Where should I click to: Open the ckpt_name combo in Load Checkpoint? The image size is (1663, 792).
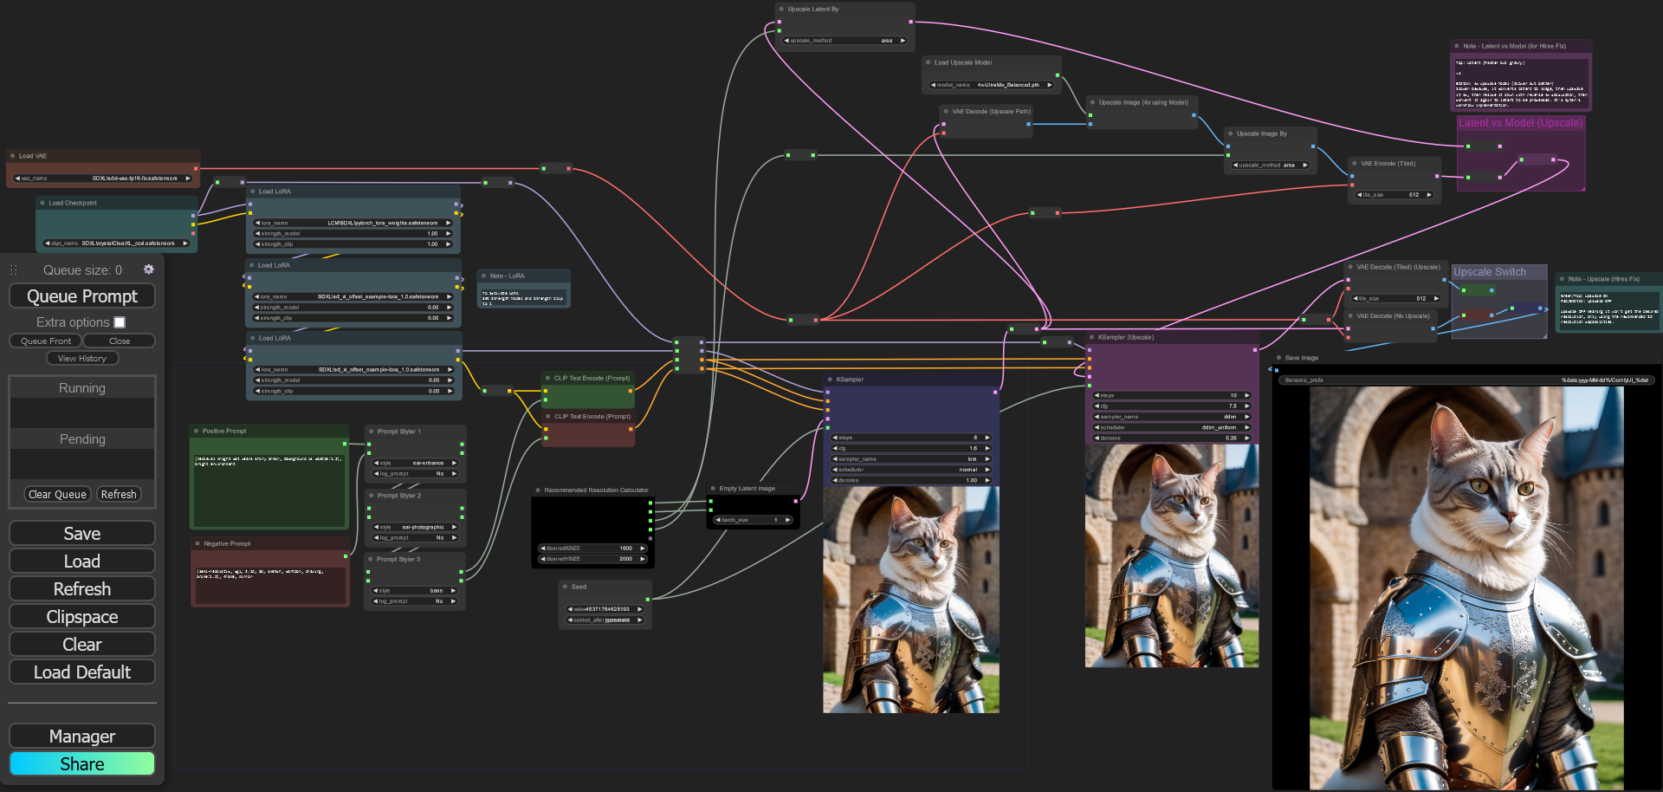tap(116, 243)
